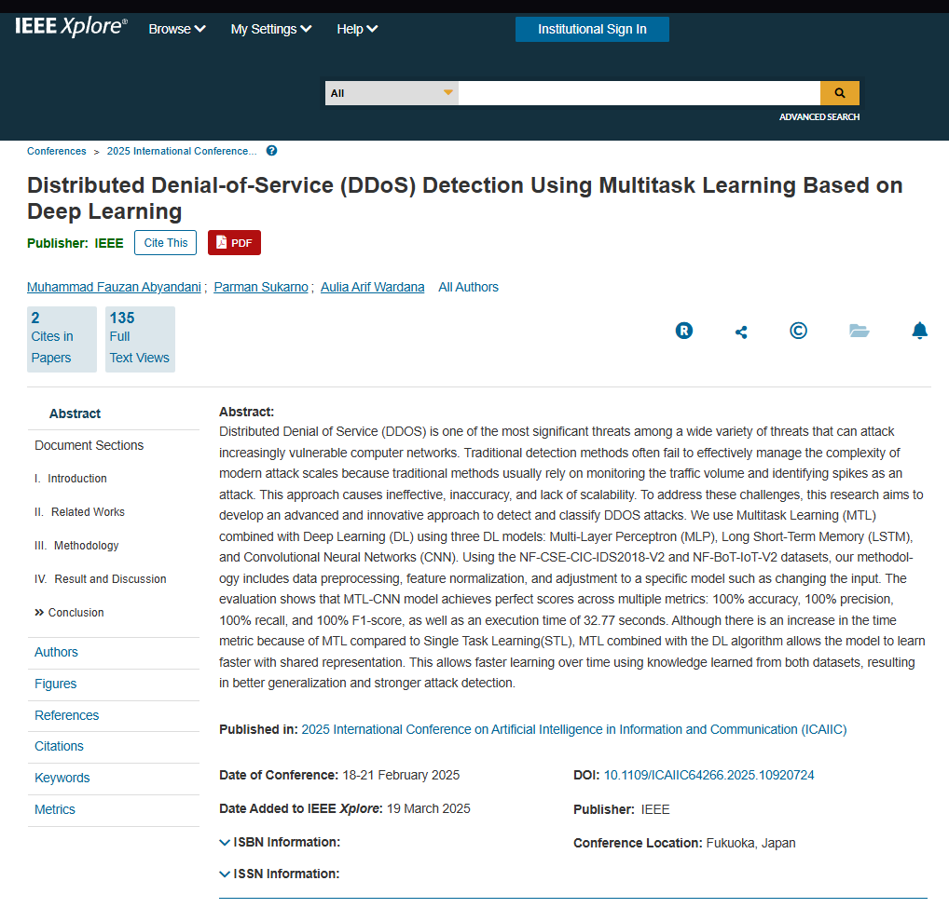Open the Help dropdown menu
Screen dimensions: 949x908
357,29
